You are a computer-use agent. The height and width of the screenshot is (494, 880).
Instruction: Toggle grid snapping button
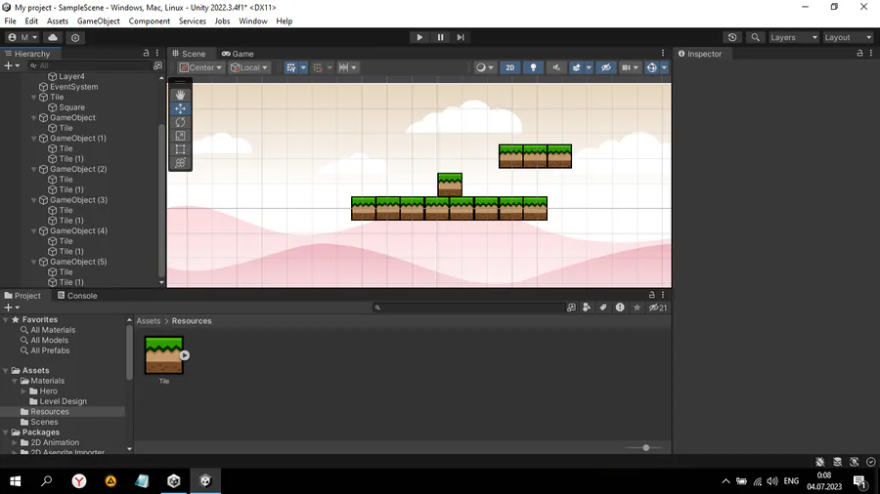click(x=318, y=67)
